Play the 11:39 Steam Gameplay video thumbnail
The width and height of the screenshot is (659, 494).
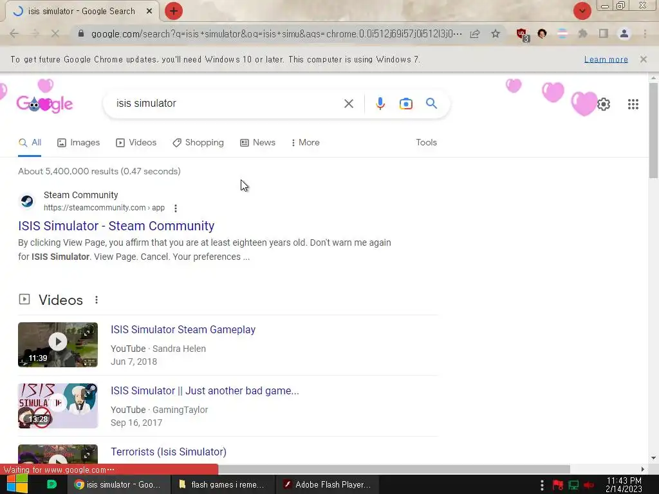pos(58,345)
